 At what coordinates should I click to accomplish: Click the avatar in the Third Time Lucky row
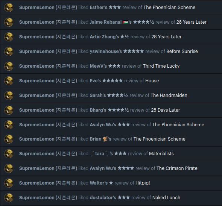click(9, 66)
